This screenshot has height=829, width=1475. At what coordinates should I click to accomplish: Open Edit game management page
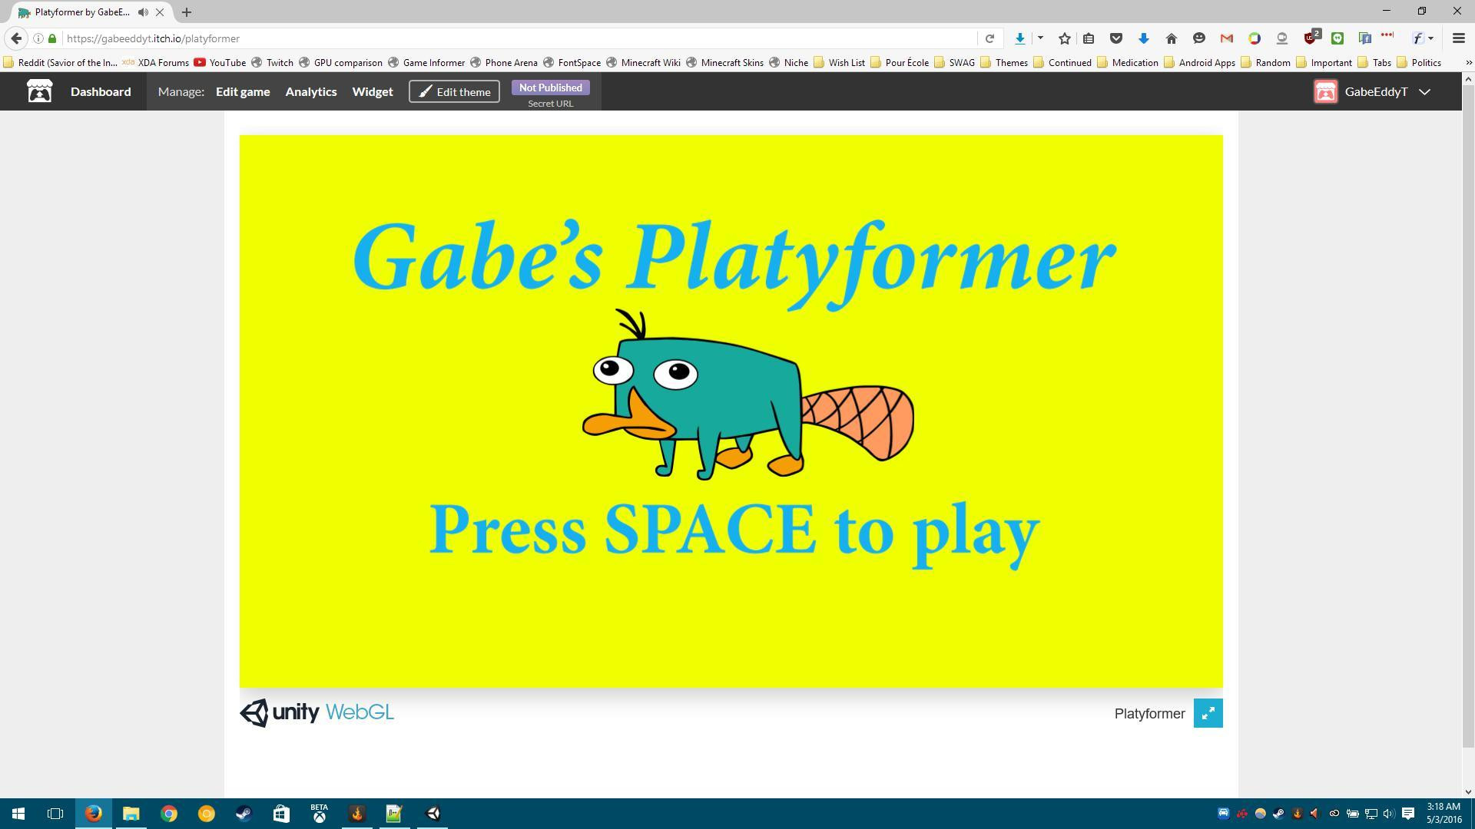[x=243, y=91]
